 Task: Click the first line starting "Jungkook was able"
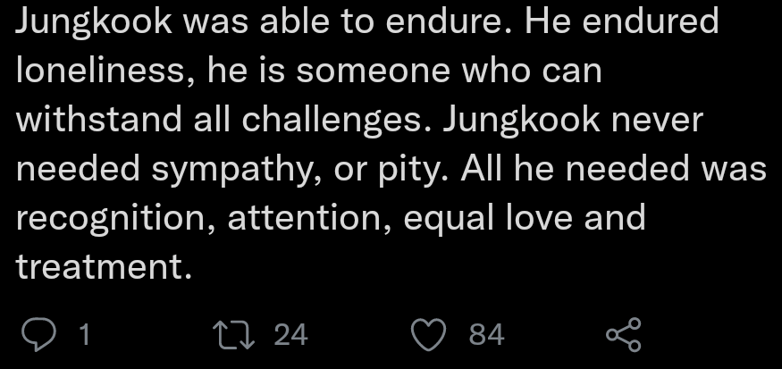pyautogui.click(x=366, y=22)
